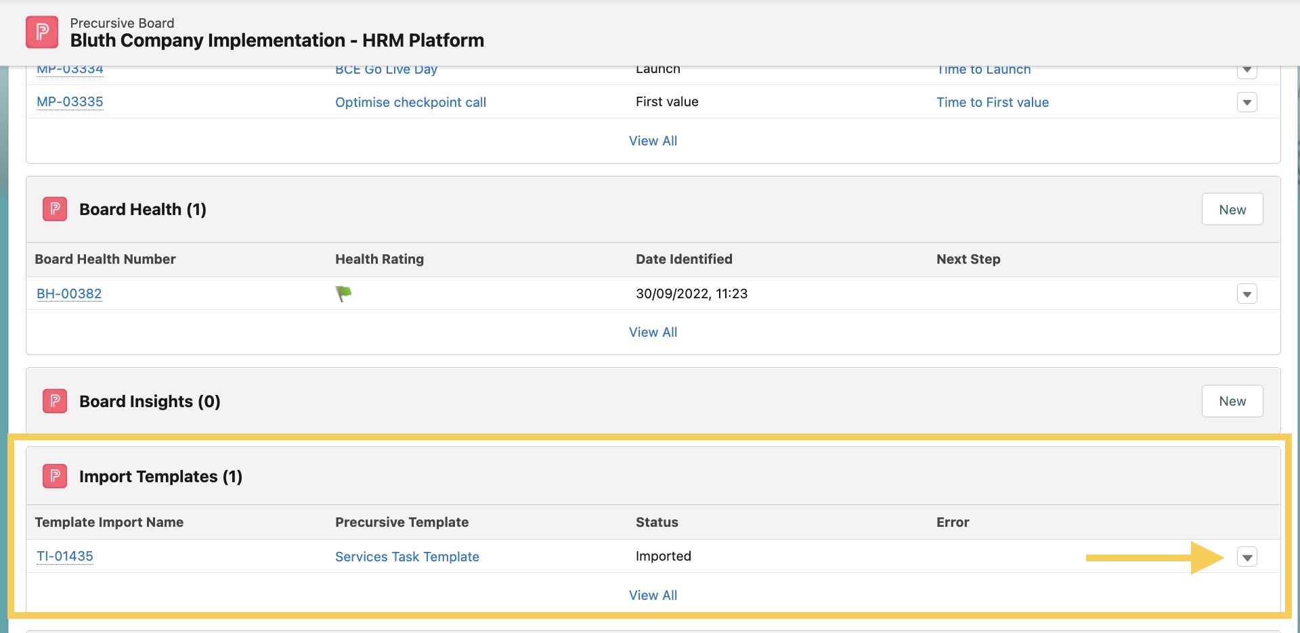The image size is (1300, 633).
Task: Click New in Board Insights section
Action: point(1232,401)
